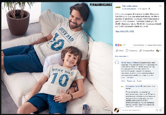Click Curtir esta página link

click(129, 9)
